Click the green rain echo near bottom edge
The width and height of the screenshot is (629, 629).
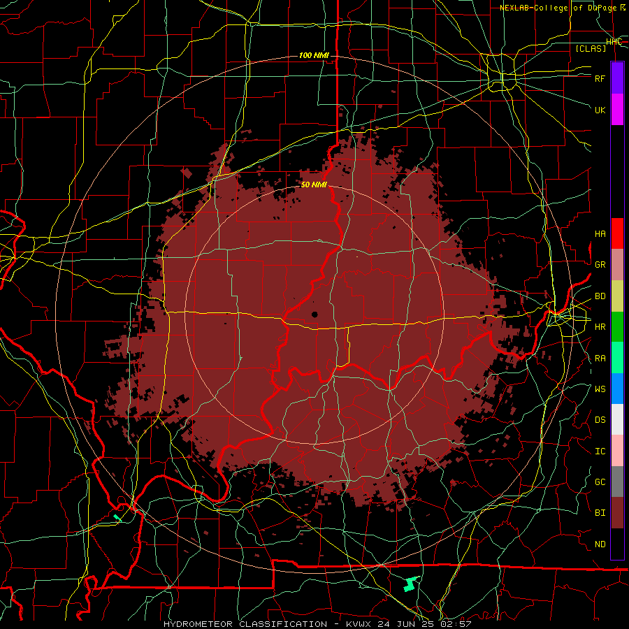411,584
